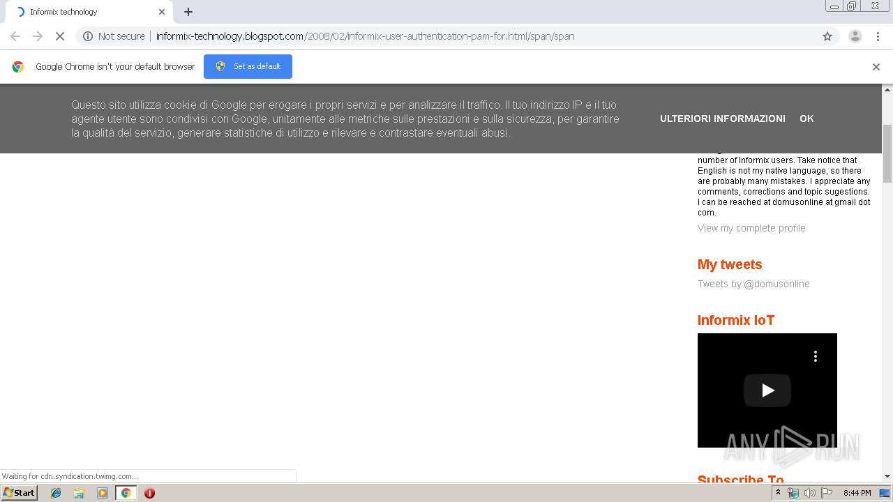Go forward to the next page
Viewport: 893px width, 502px height.
(x=38, y=36)
